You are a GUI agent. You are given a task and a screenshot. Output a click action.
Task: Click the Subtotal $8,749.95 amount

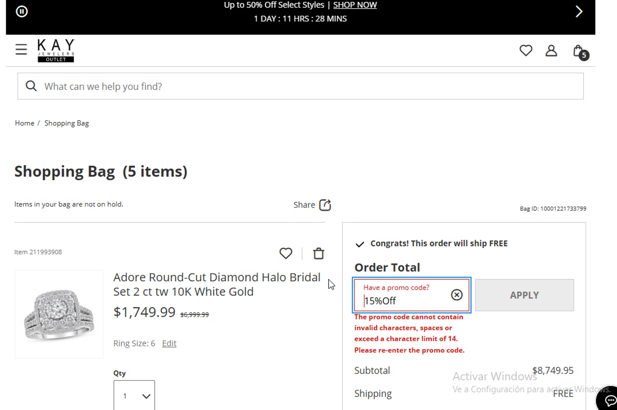(x=553, y=371)
